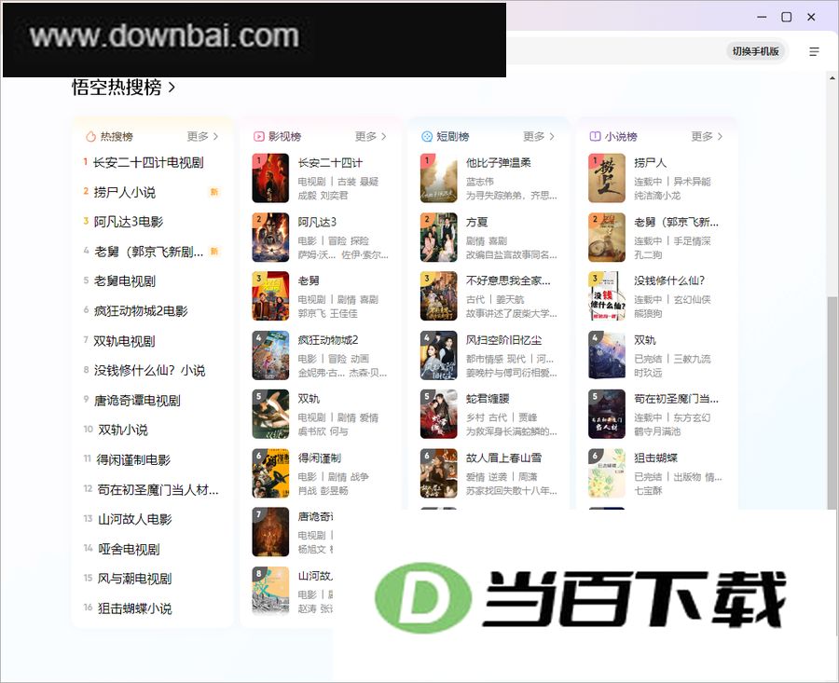Open 老舅（郭京飞新... novel cover
The height and width of the screenshot is (683, 839).
click(607, 237)
